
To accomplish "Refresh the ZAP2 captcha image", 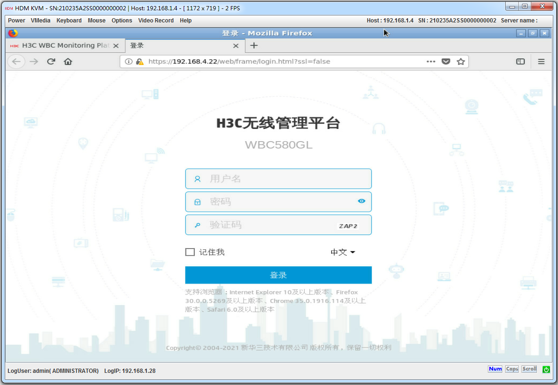I will click(x=348, y=226).
